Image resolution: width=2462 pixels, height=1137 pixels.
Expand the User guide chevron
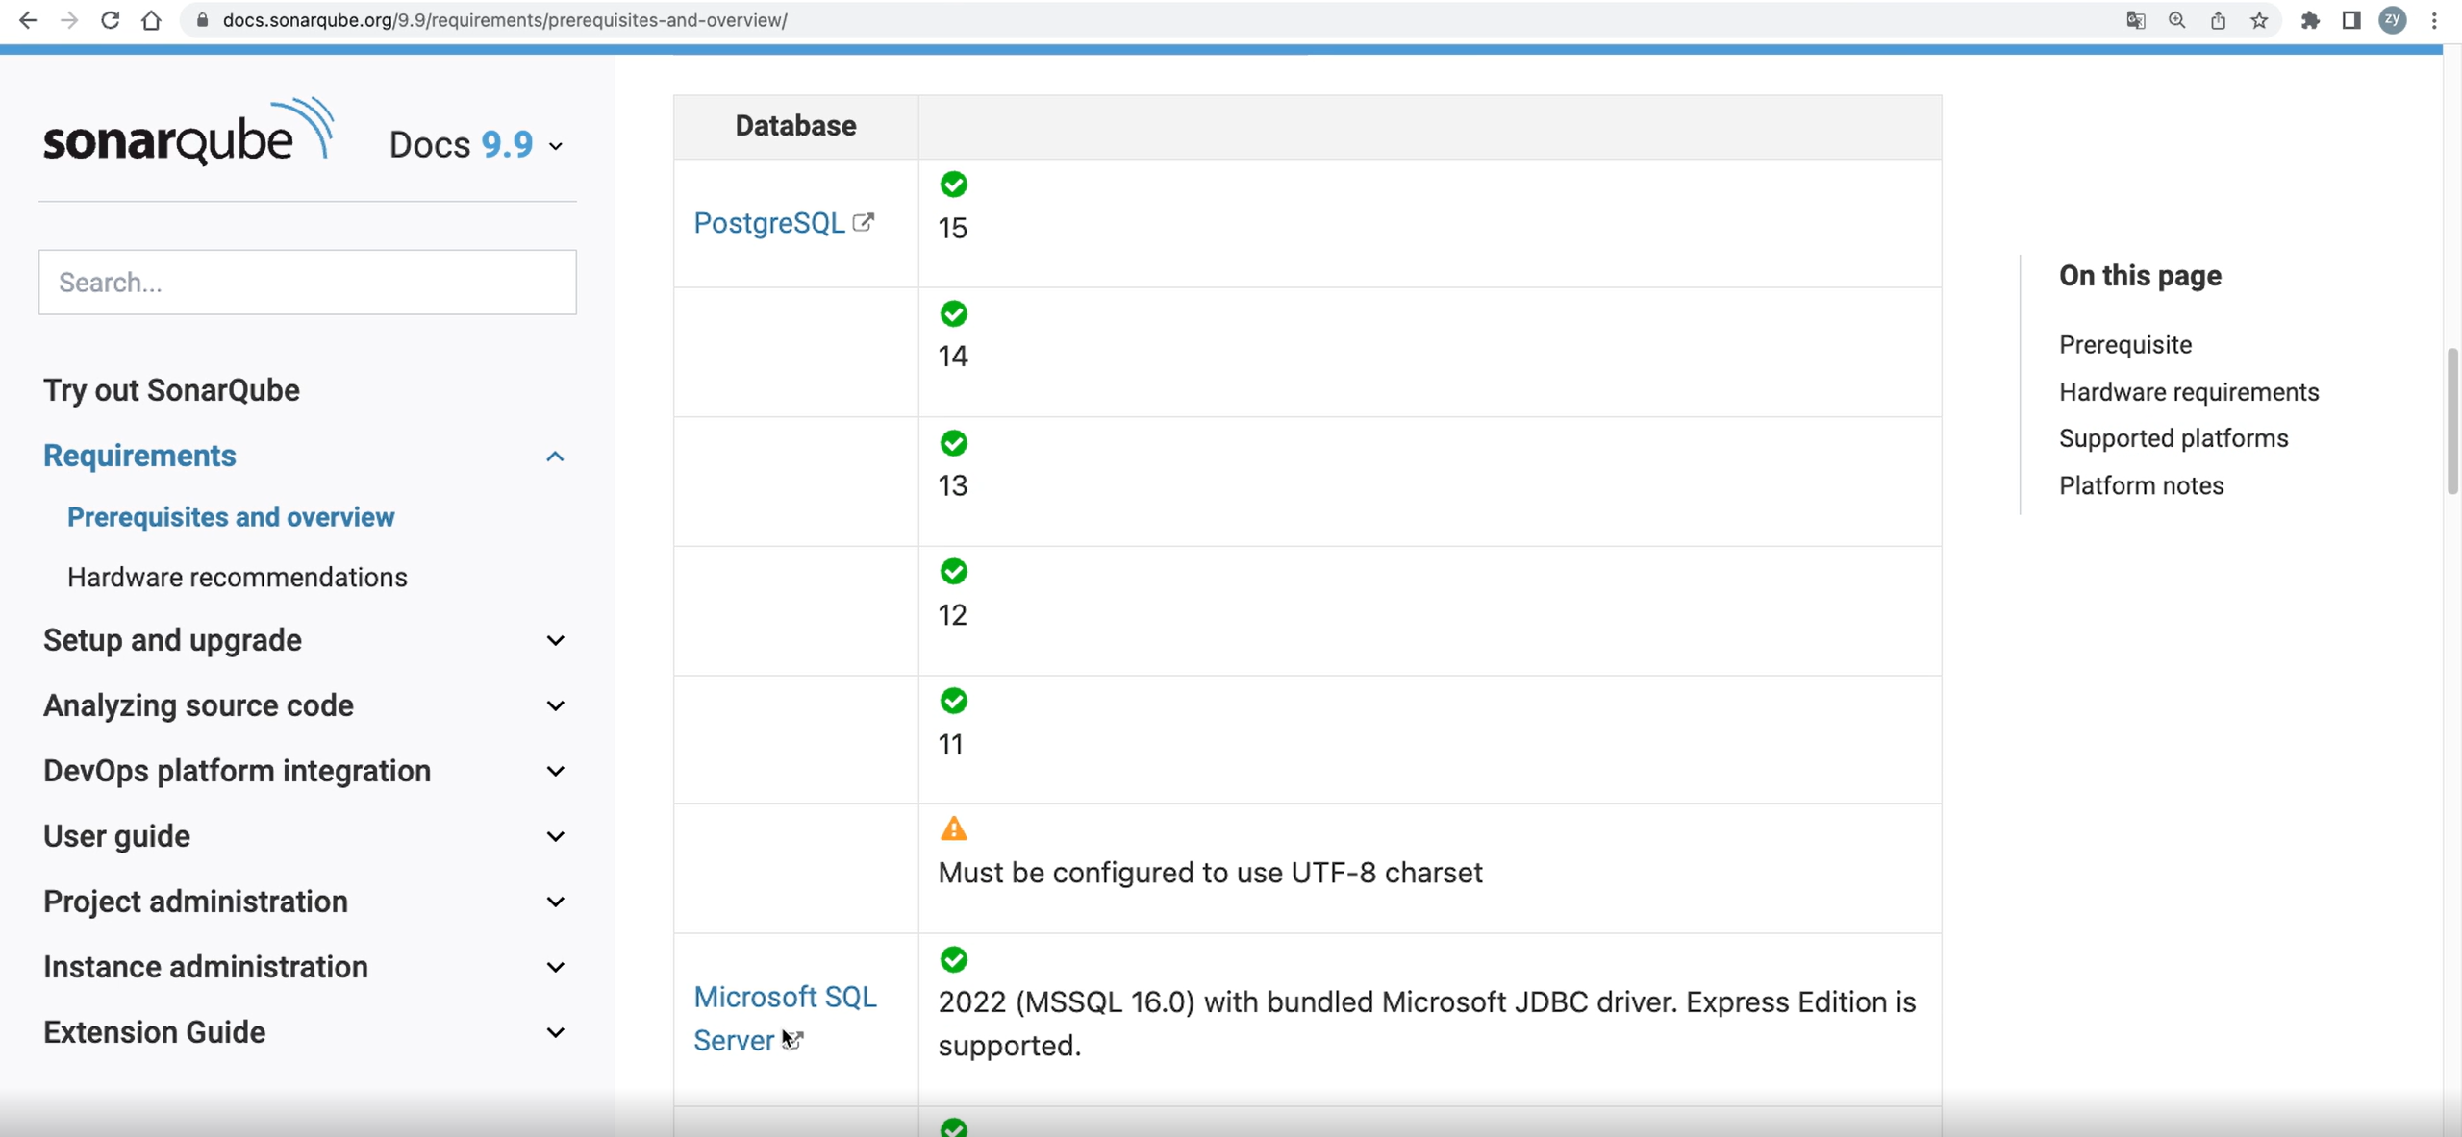(555, 837)
